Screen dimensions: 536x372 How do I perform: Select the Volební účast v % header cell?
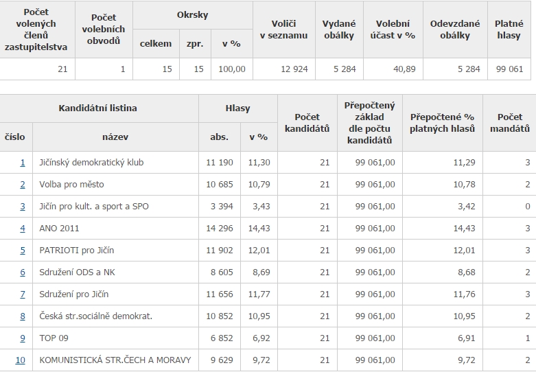coord(392,30)
